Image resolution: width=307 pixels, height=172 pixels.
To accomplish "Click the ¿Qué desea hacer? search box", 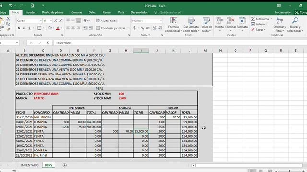I will coord(168,12).
